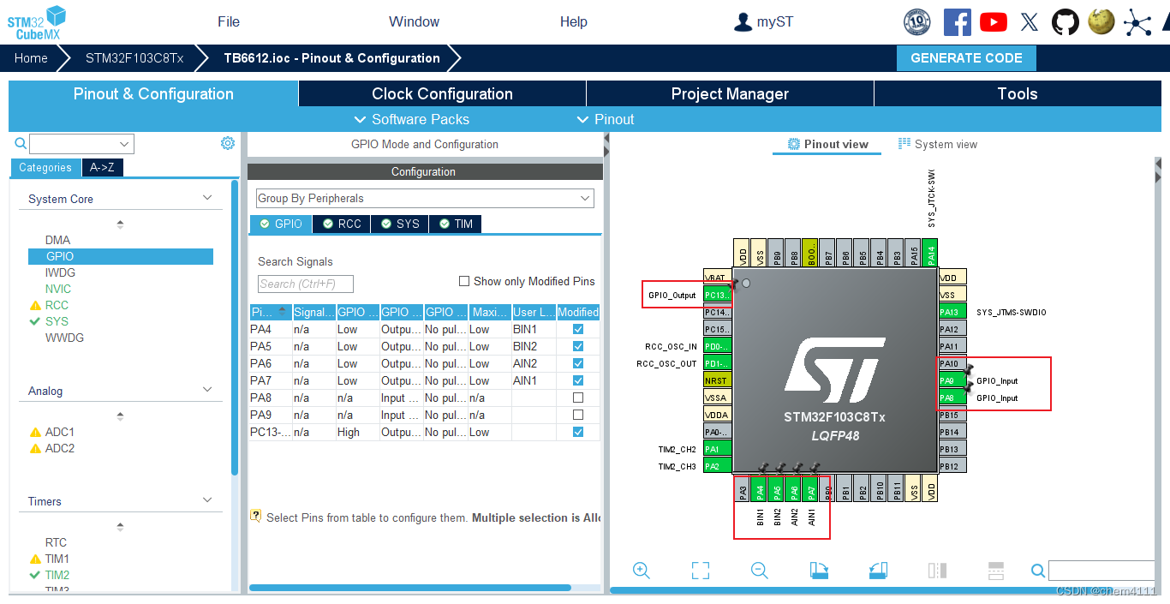The image size is (1170, 604).
Task: Click the Facebook icon in the header
Action: (957, 21)
